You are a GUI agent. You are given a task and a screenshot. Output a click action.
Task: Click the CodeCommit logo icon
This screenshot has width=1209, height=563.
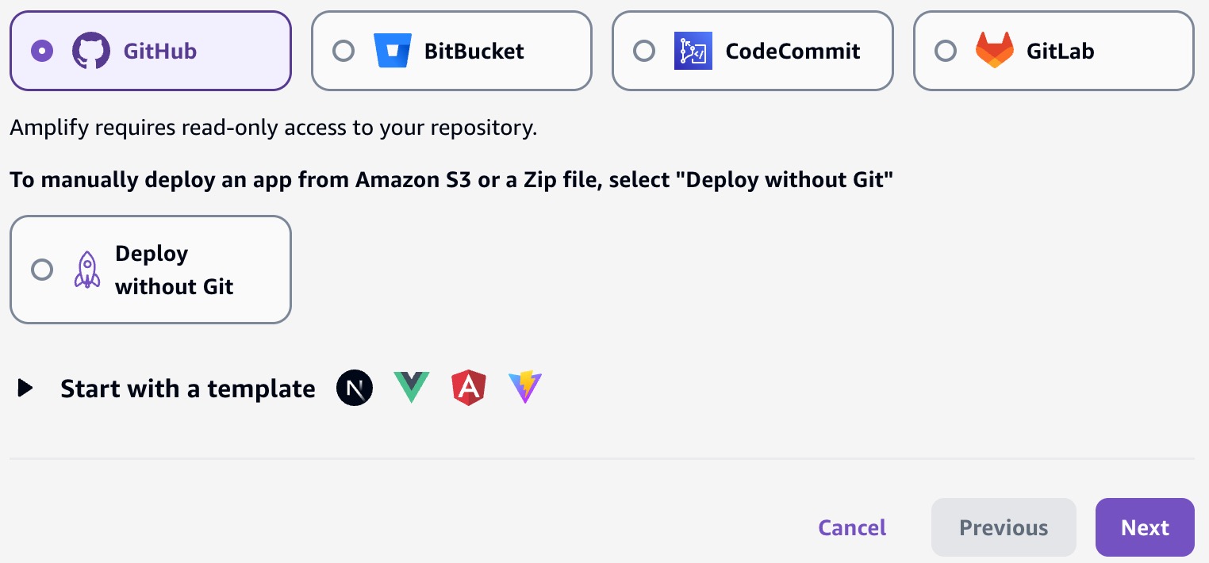tap(693, 51)
